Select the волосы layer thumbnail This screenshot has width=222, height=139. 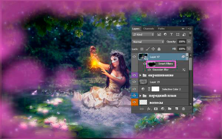point(143,102)
